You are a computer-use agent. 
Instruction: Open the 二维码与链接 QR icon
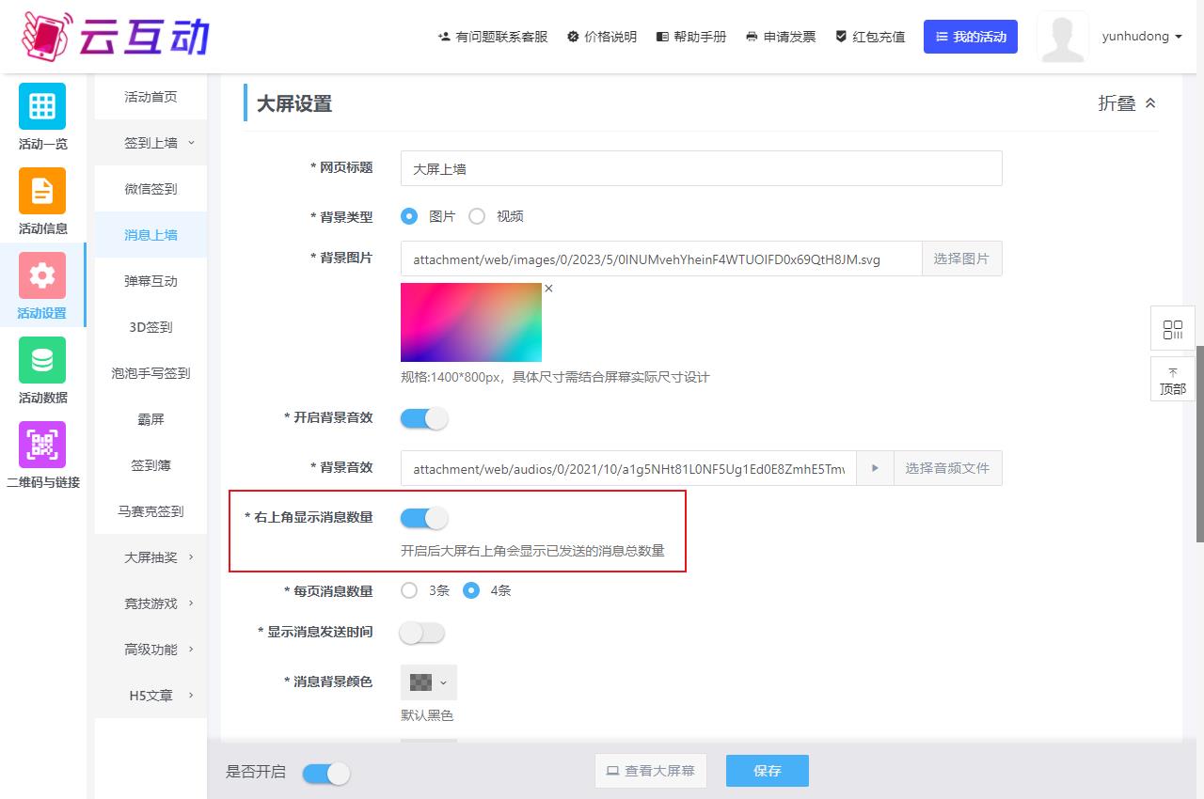pyautogui.click(x=42, y=445)
